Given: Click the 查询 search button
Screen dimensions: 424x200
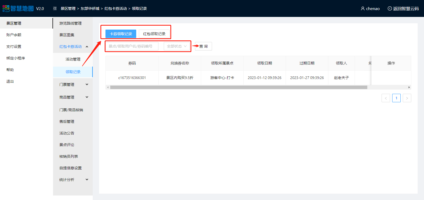Looking at the screenshot, I should click(x=204, y=46).
